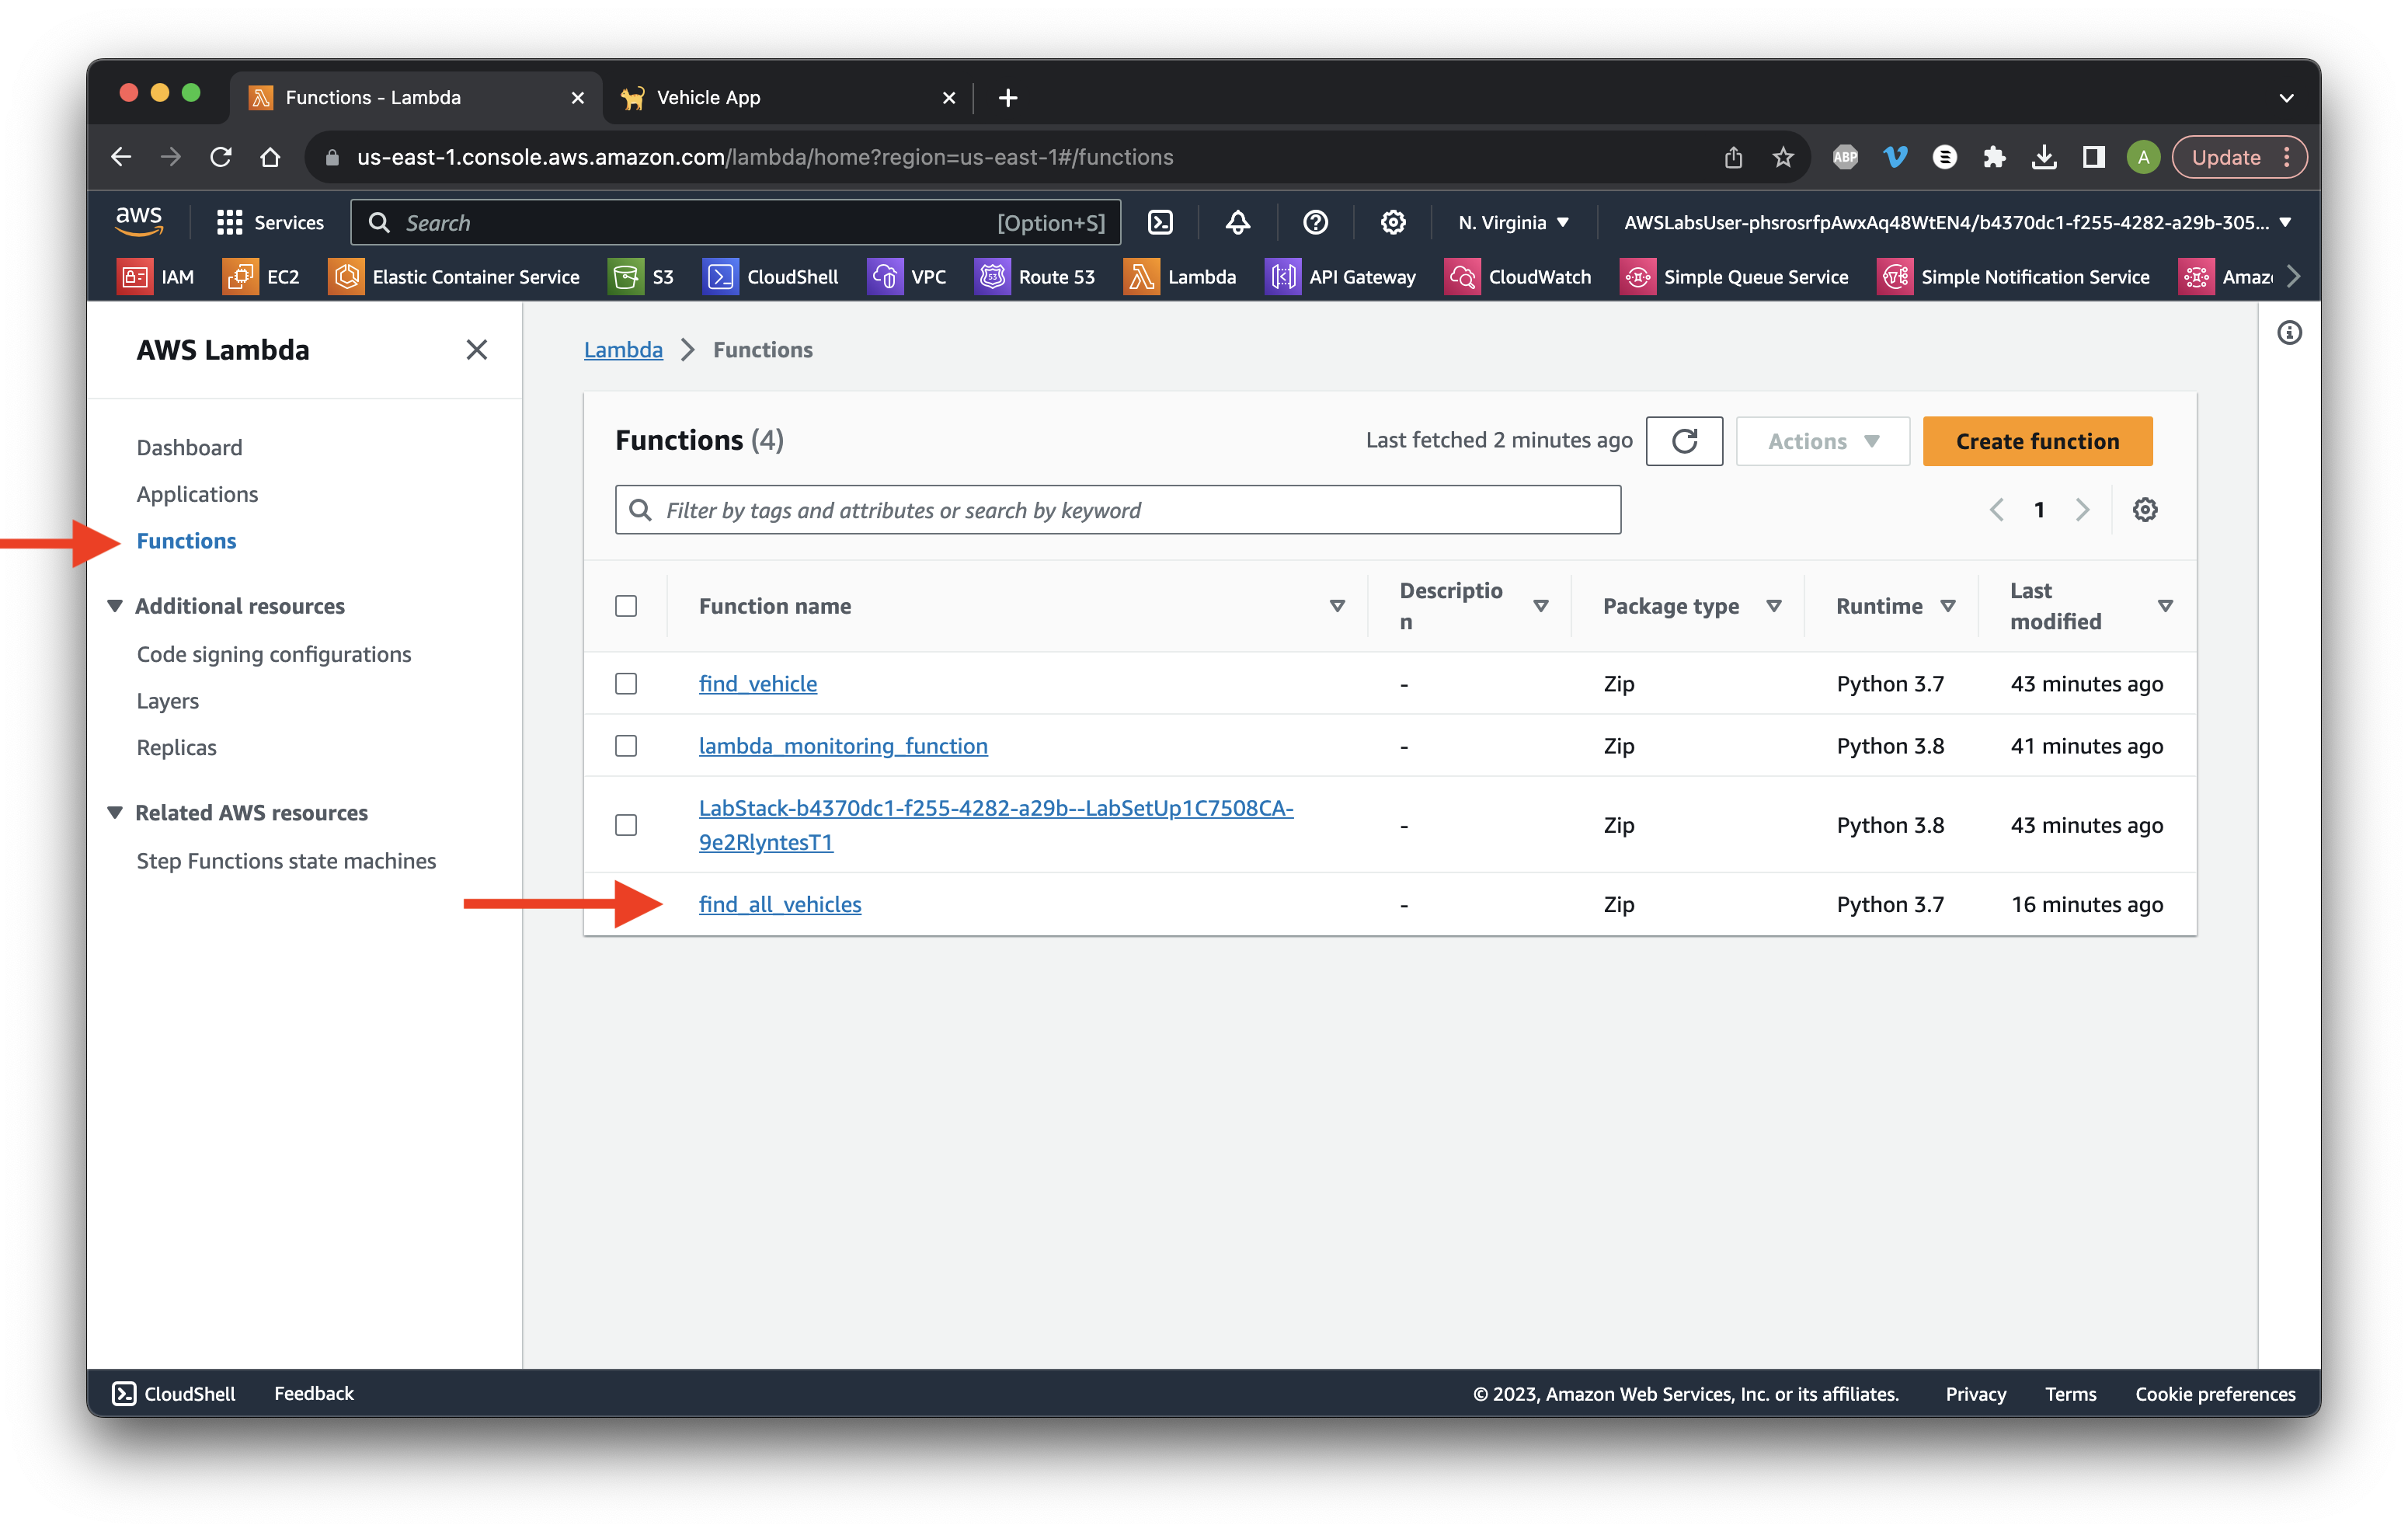The width and height of the screenshot is (2408, 1532).
Task: Open the find_vehicle function link
Action: coord(758,684)
